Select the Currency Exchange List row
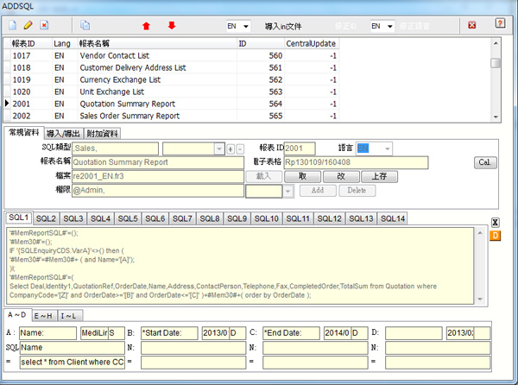 172,80
